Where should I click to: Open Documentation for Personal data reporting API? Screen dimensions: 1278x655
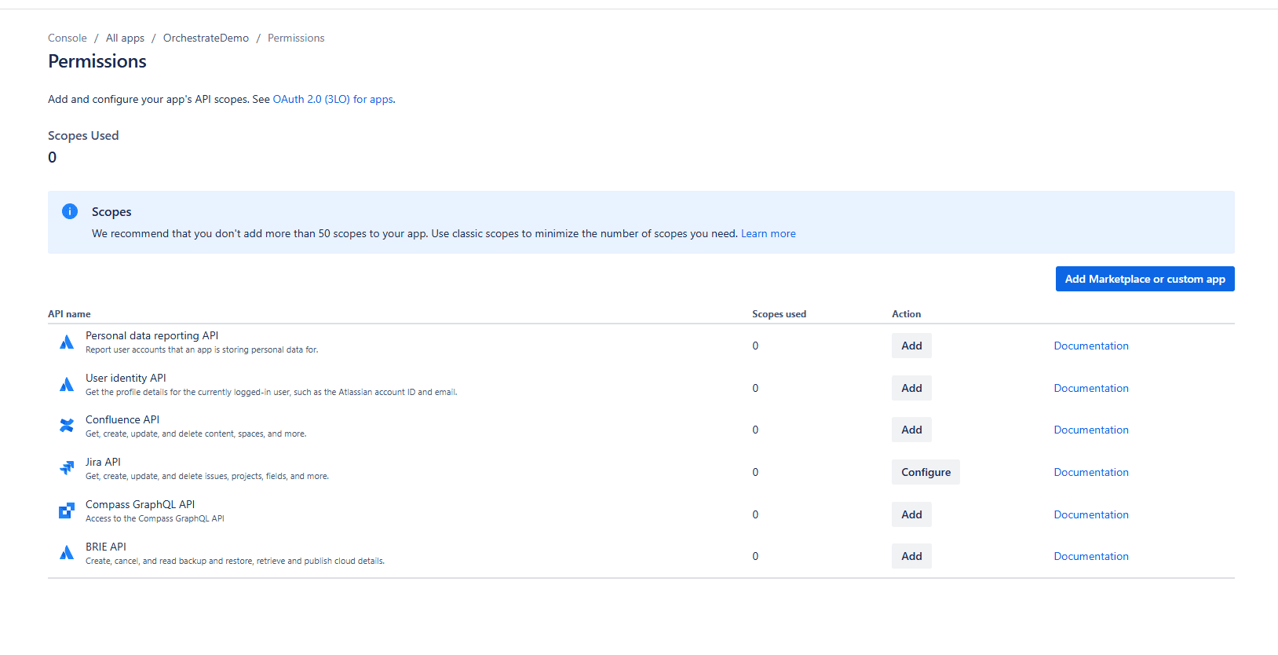tap(1091, 346)
